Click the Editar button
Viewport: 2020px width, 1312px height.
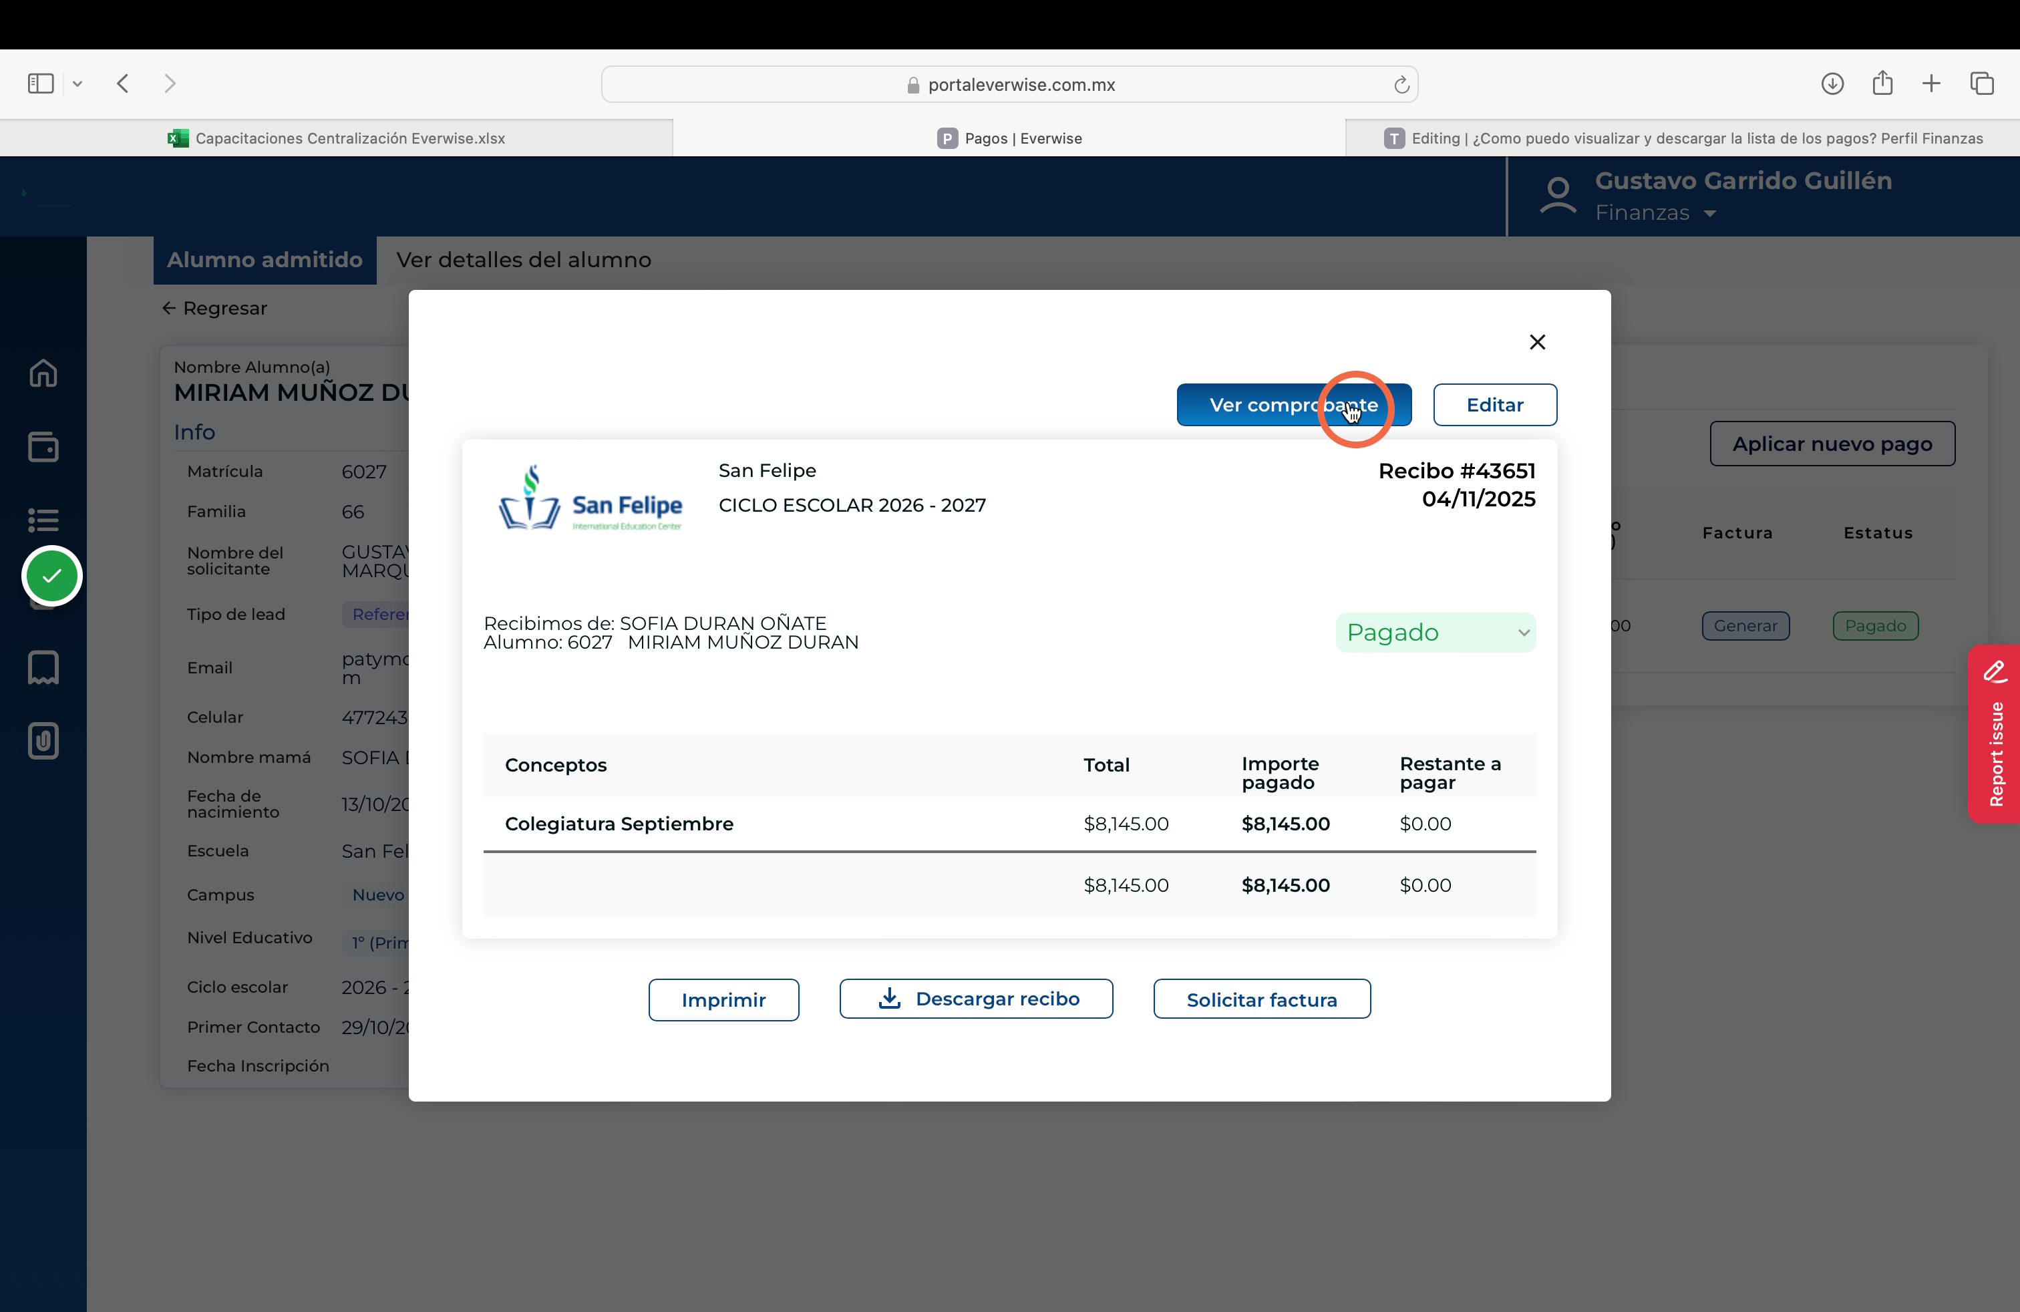pos(1495,405)
